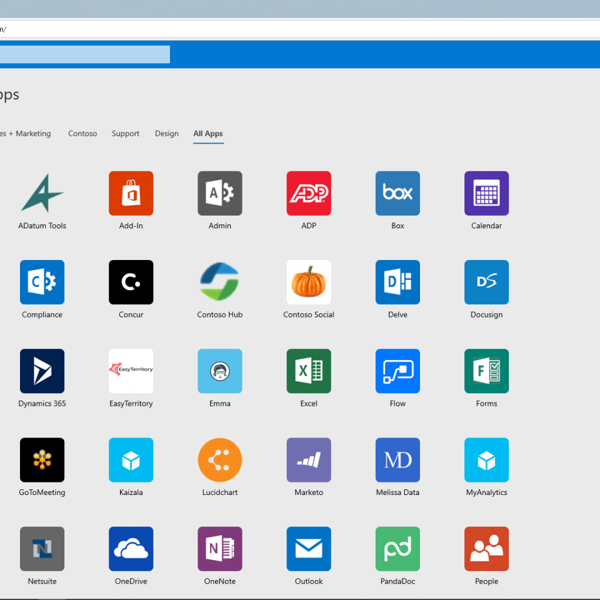Open the Kaizala app
Screen dimensions: 600x600
coord(131,460)
